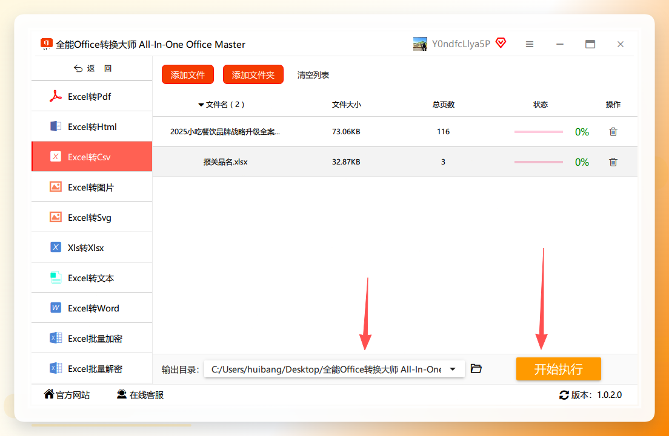Sort by 文件名 column arrow

(x=201, y=105)
